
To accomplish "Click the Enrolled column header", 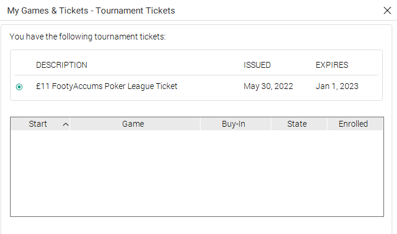I will coord(355,124).
